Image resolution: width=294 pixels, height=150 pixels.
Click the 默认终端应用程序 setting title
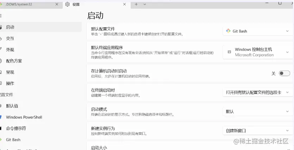107,47
